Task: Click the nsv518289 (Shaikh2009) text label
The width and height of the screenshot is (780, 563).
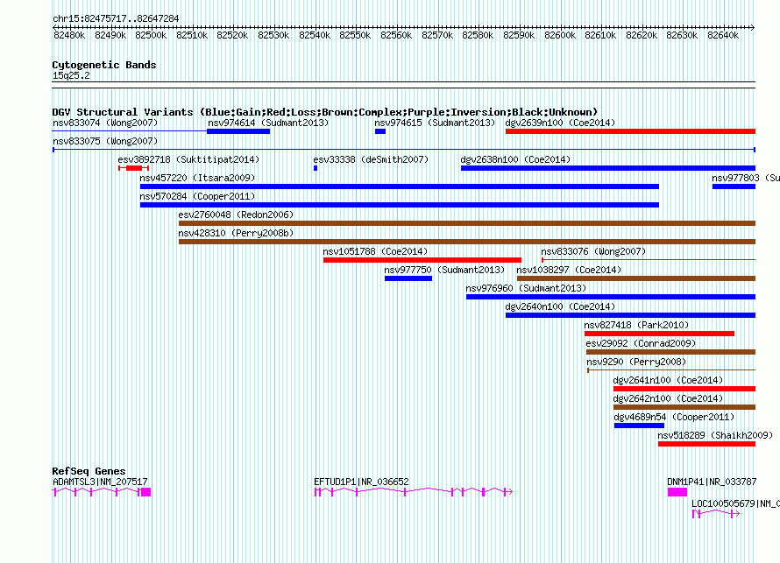Action: click(x=715, y=435)
